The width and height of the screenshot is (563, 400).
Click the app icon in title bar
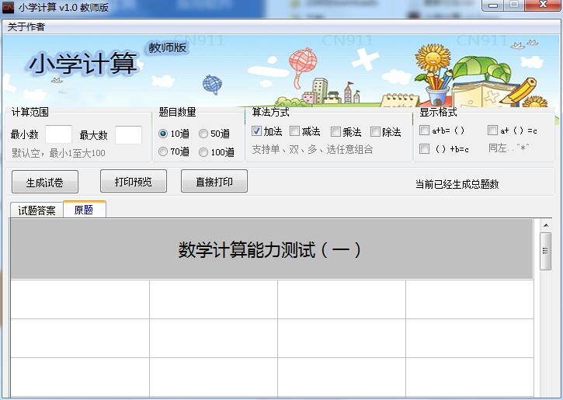(8, 8)
